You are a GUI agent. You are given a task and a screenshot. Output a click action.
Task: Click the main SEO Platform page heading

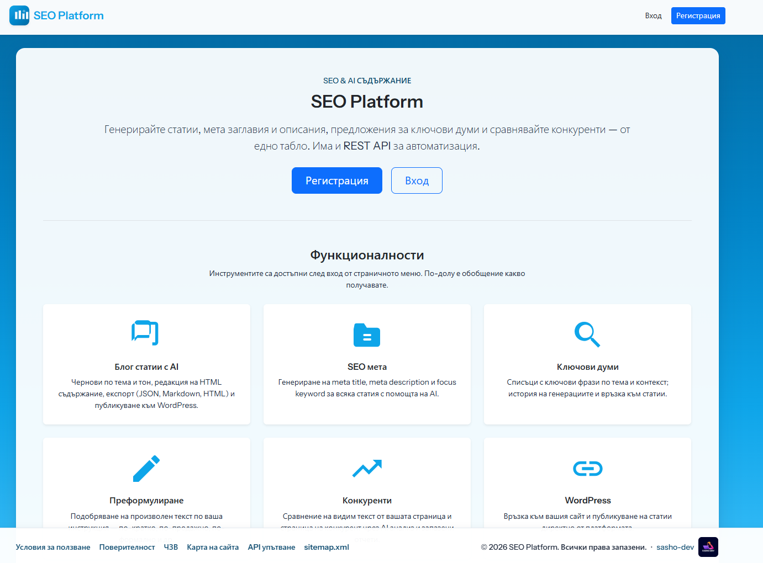click(367, 102)
